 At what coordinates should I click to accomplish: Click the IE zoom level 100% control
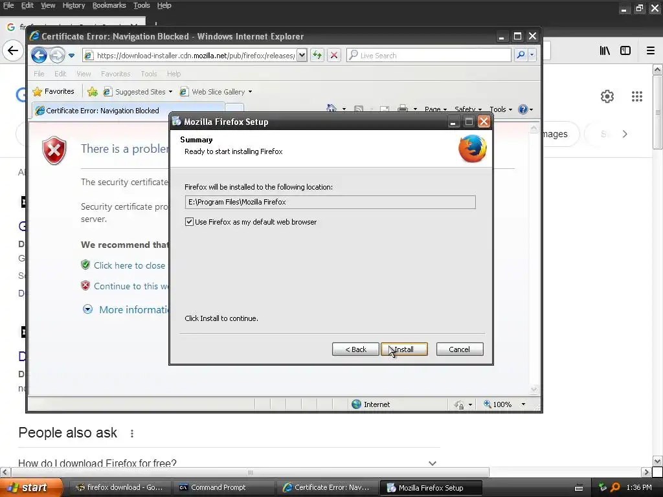(x=498, y=404)
